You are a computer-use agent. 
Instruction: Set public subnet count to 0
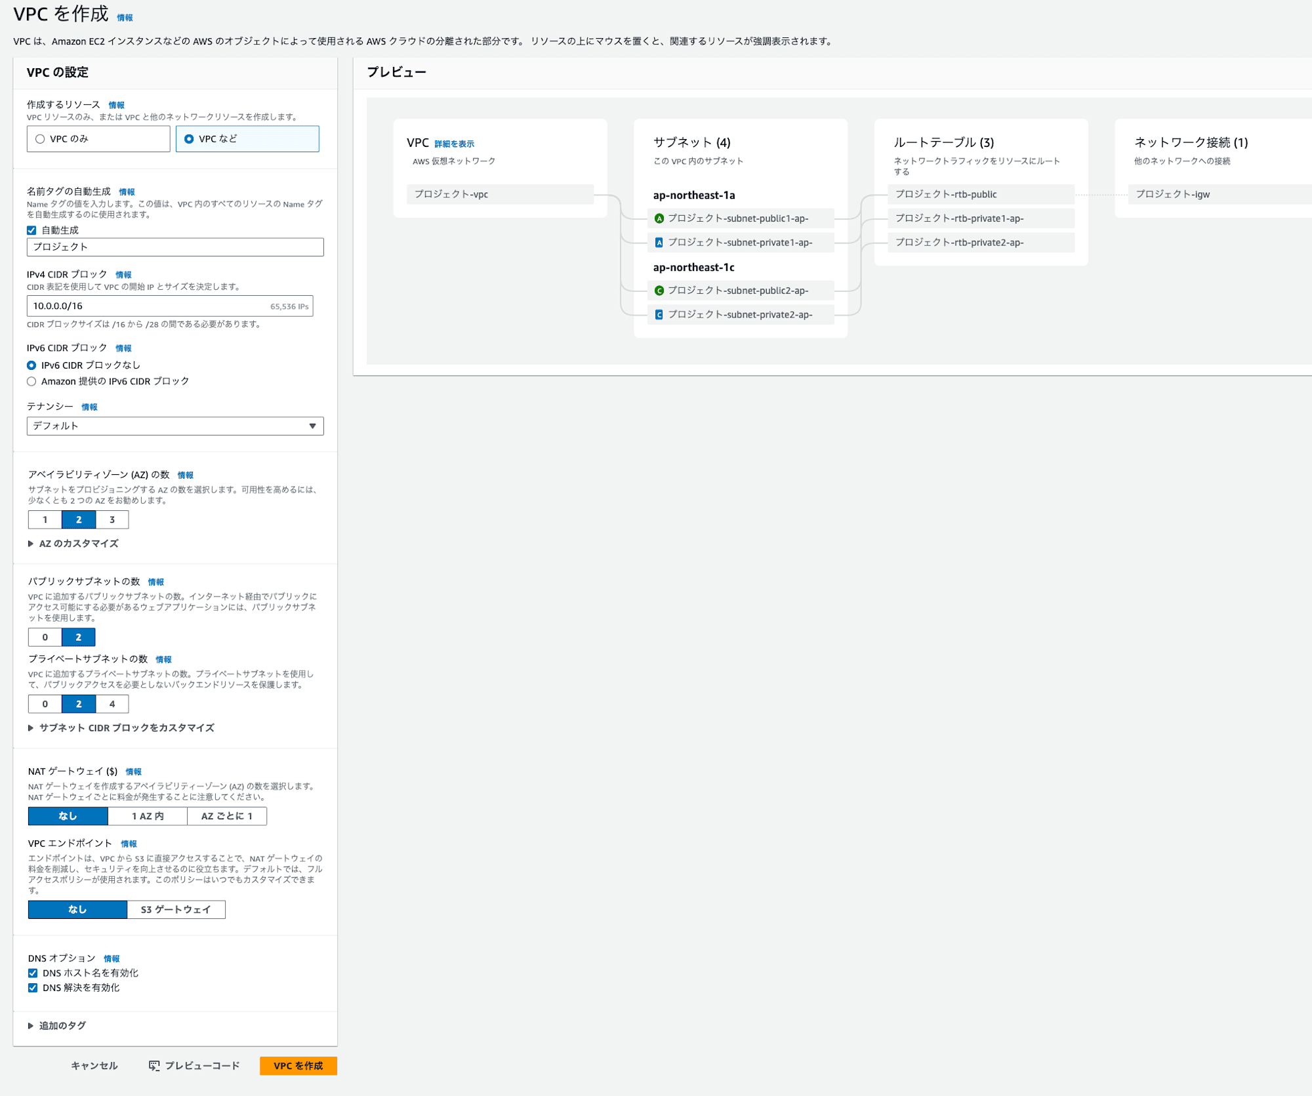[45, 638]
